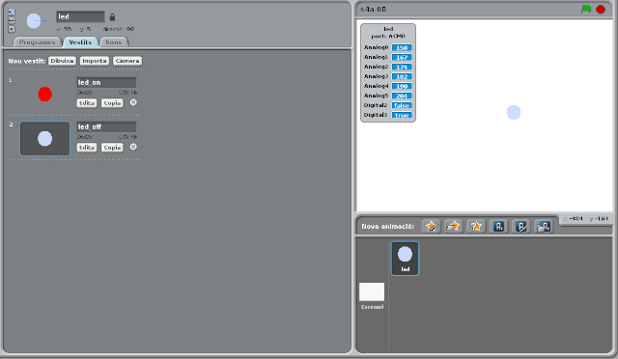Screen dimensions: 618x359
Task: Click the Dibuixa new costume button
Action: (x=62, y=61)
